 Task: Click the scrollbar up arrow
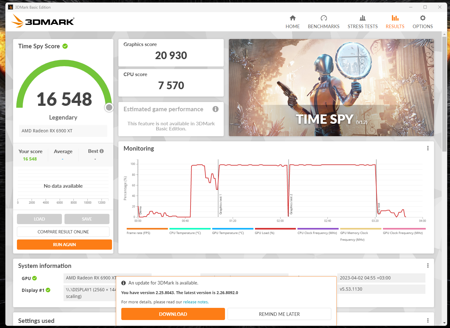(x=444, y=34)
